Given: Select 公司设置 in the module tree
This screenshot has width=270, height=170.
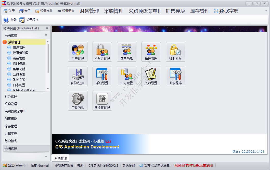Looking at the screenshot, I should (x=19, y=74).
